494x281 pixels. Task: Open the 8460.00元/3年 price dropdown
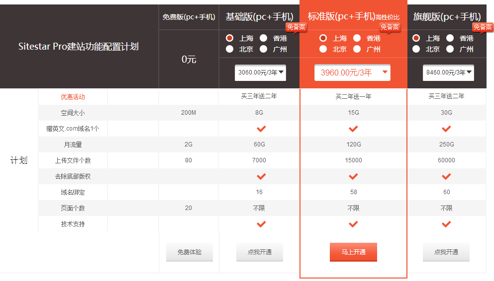pos(448,72)
